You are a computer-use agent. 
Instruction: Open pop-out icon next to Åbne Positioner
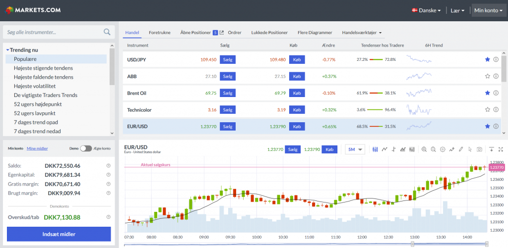pyautogui.click(x=222, y=32)
